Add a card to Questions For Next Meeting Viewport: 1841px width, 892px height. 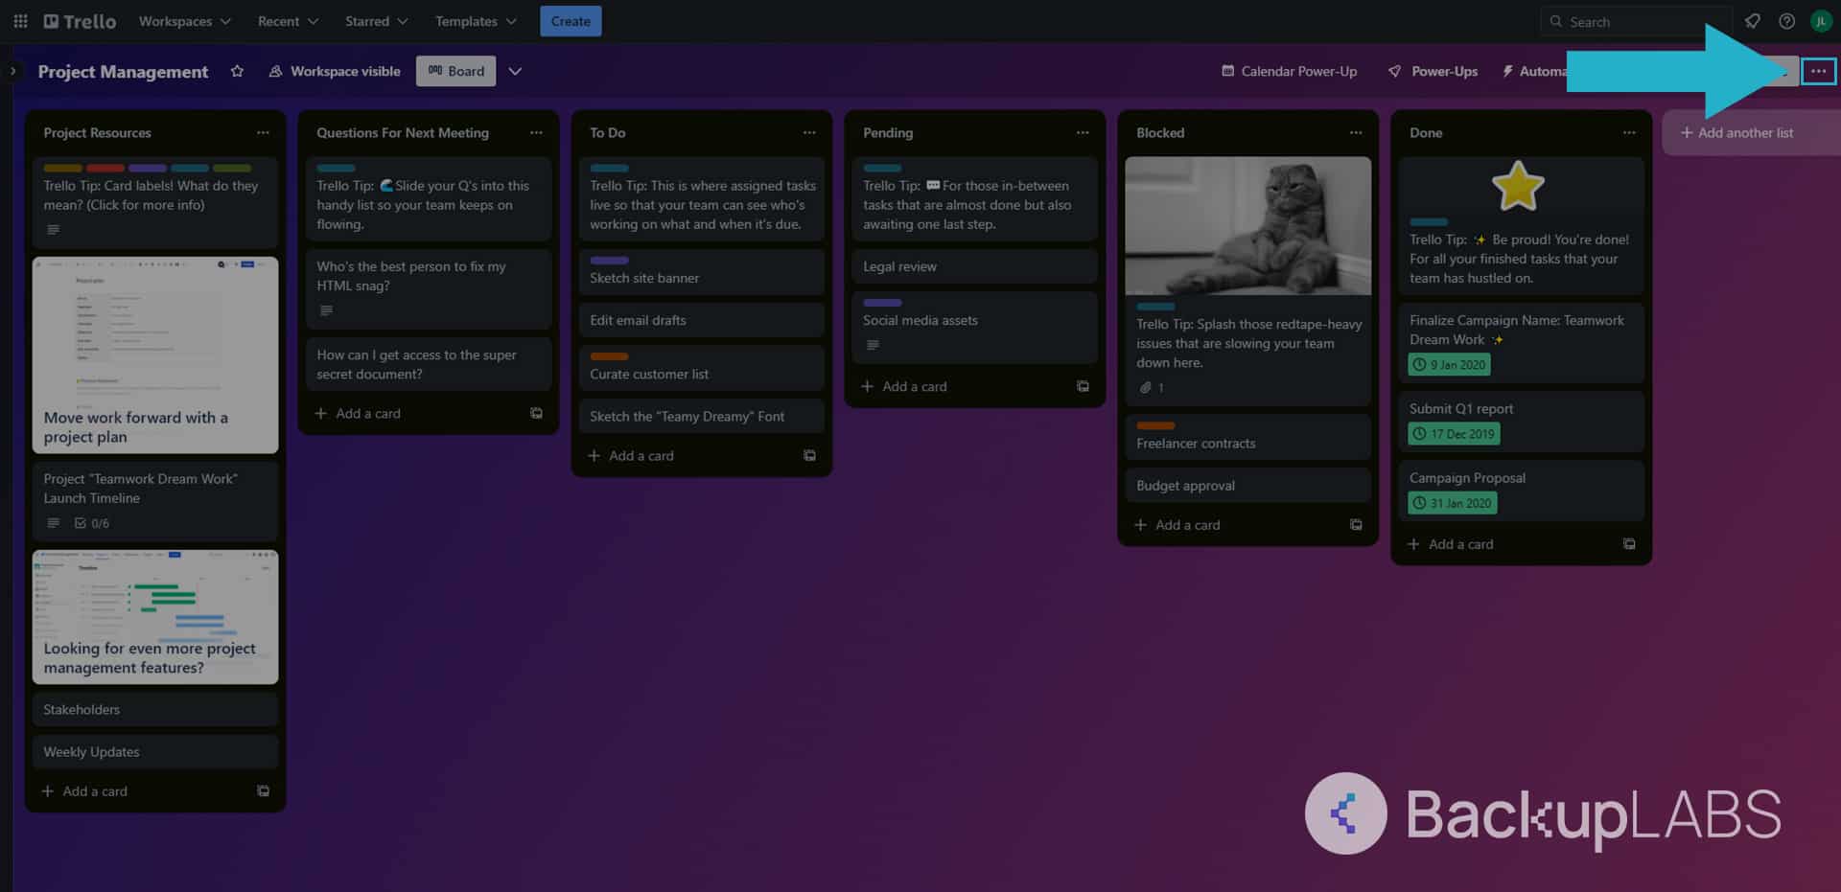click(x=358, y=414)
